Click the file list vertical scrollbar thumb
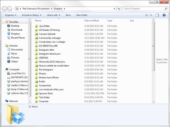Viewport: 170px width, 127px height. (154, 46)
